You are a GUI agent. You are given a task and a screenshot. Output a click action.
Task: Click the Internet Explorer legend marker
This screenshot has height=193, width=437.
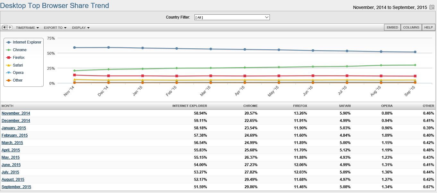pyautogui.click(x=8, y=42)
